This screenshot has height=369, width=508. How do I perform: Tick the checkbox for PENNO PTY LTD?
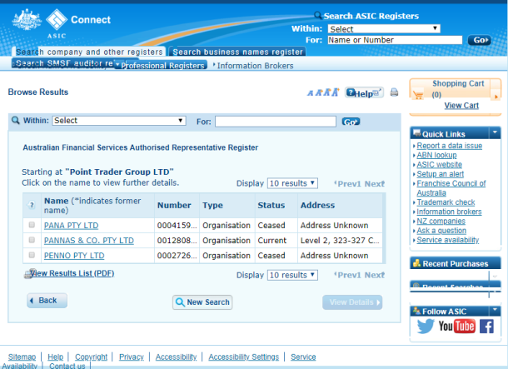tap(32, 255)
